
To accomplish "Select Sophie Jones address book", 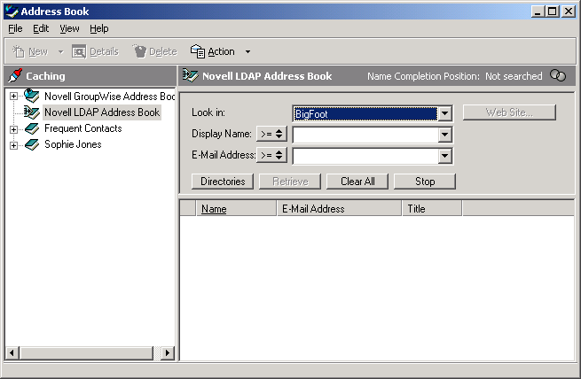I will (x=73, y=144).
